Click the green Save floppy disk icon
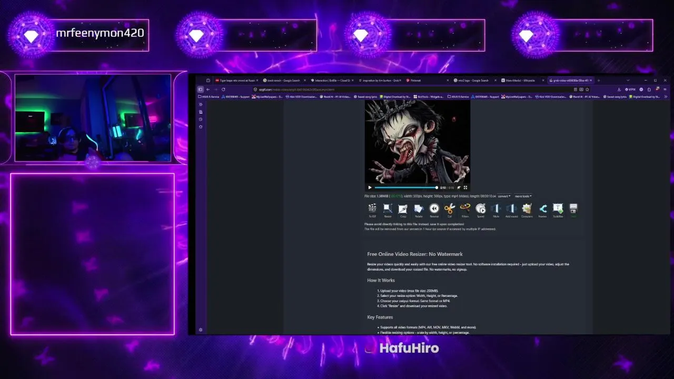The height and width of the screenshot is (379, 674). coord(573,211)
